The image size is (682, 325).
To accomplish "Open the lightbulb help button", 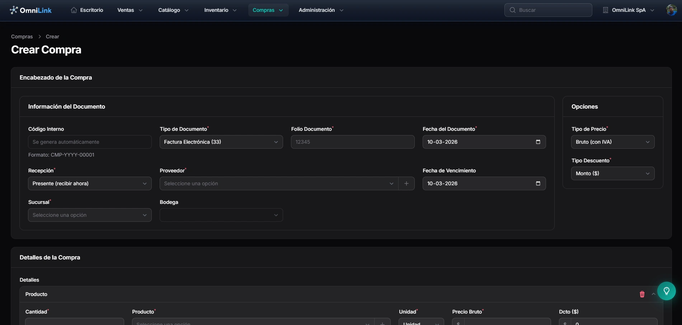I will coord(667,291).
